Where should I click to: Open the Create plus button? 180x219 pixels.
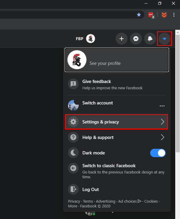[x=122, y=39]
